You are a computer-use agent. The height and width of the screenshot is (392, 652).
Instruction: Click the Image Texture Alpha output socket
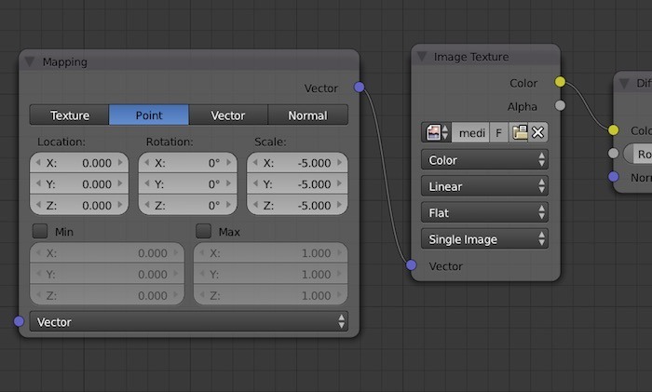[x=560, y=105]
